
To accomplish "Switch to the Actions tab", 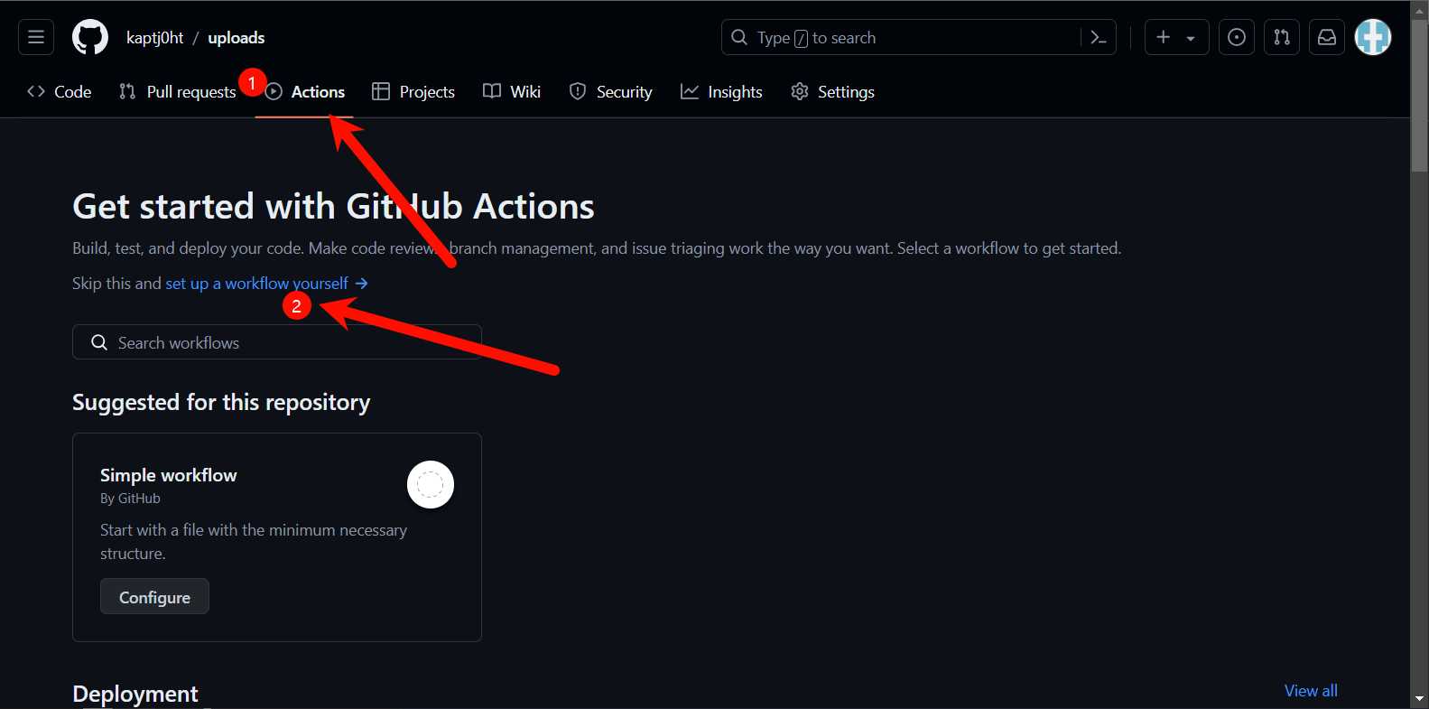I will [x=305, y=91].
